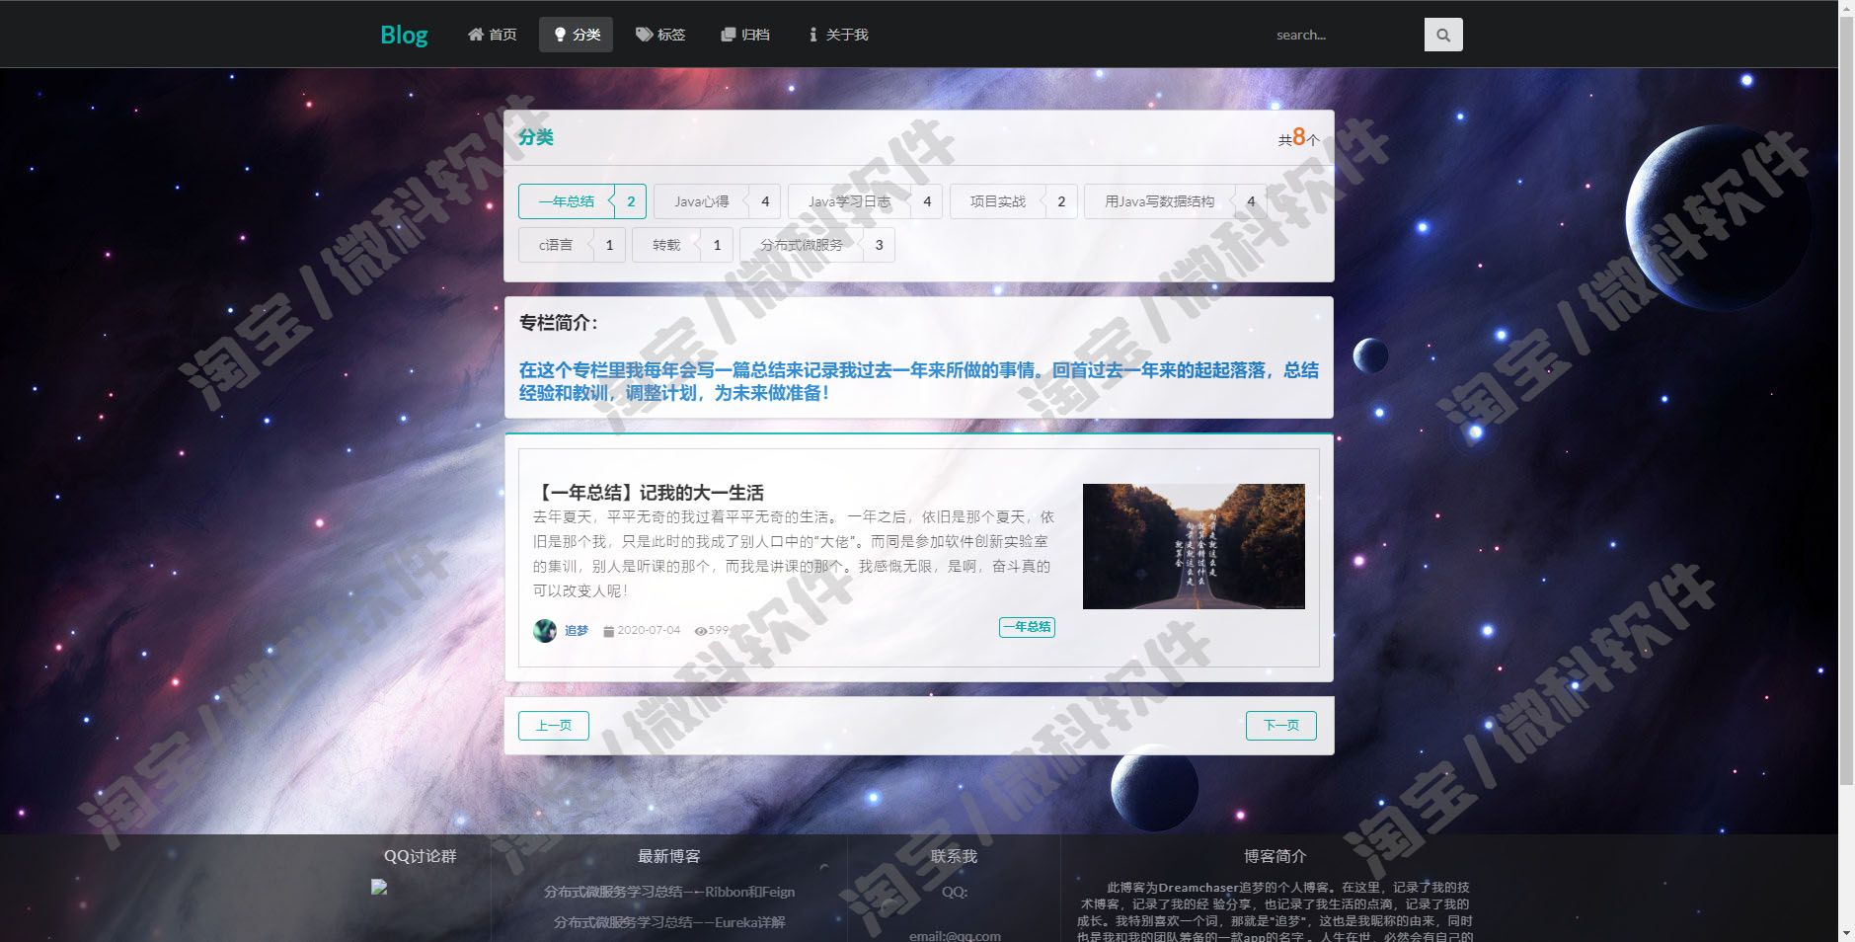Click the broken QQ group image in footer

click(x=379, y=887)
